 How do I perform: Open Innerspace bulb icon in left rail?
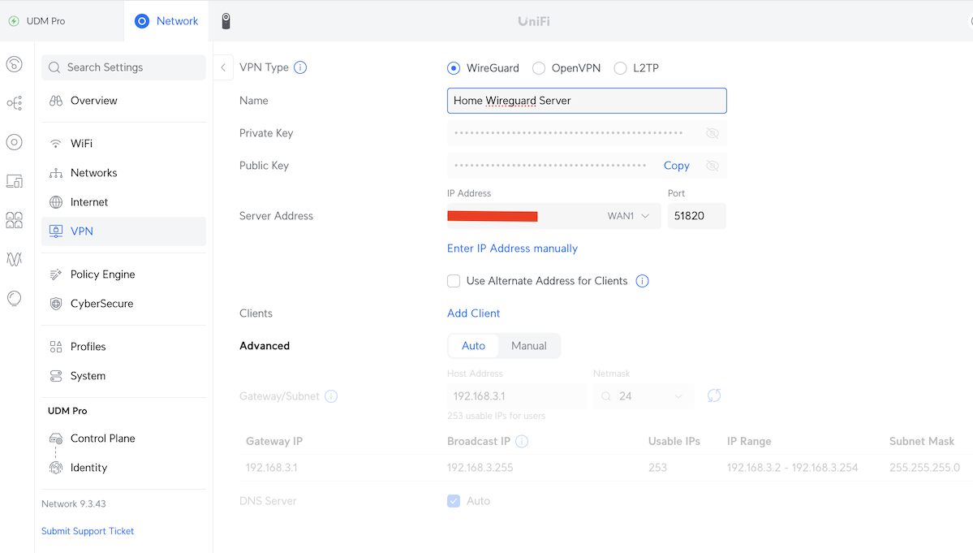click(15, 298)
